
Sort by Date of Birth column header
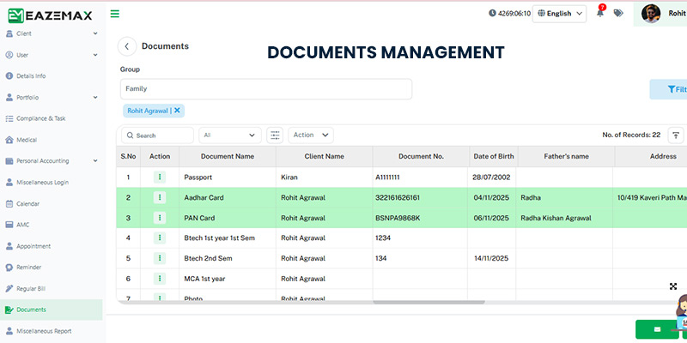[x=494, y=156]
